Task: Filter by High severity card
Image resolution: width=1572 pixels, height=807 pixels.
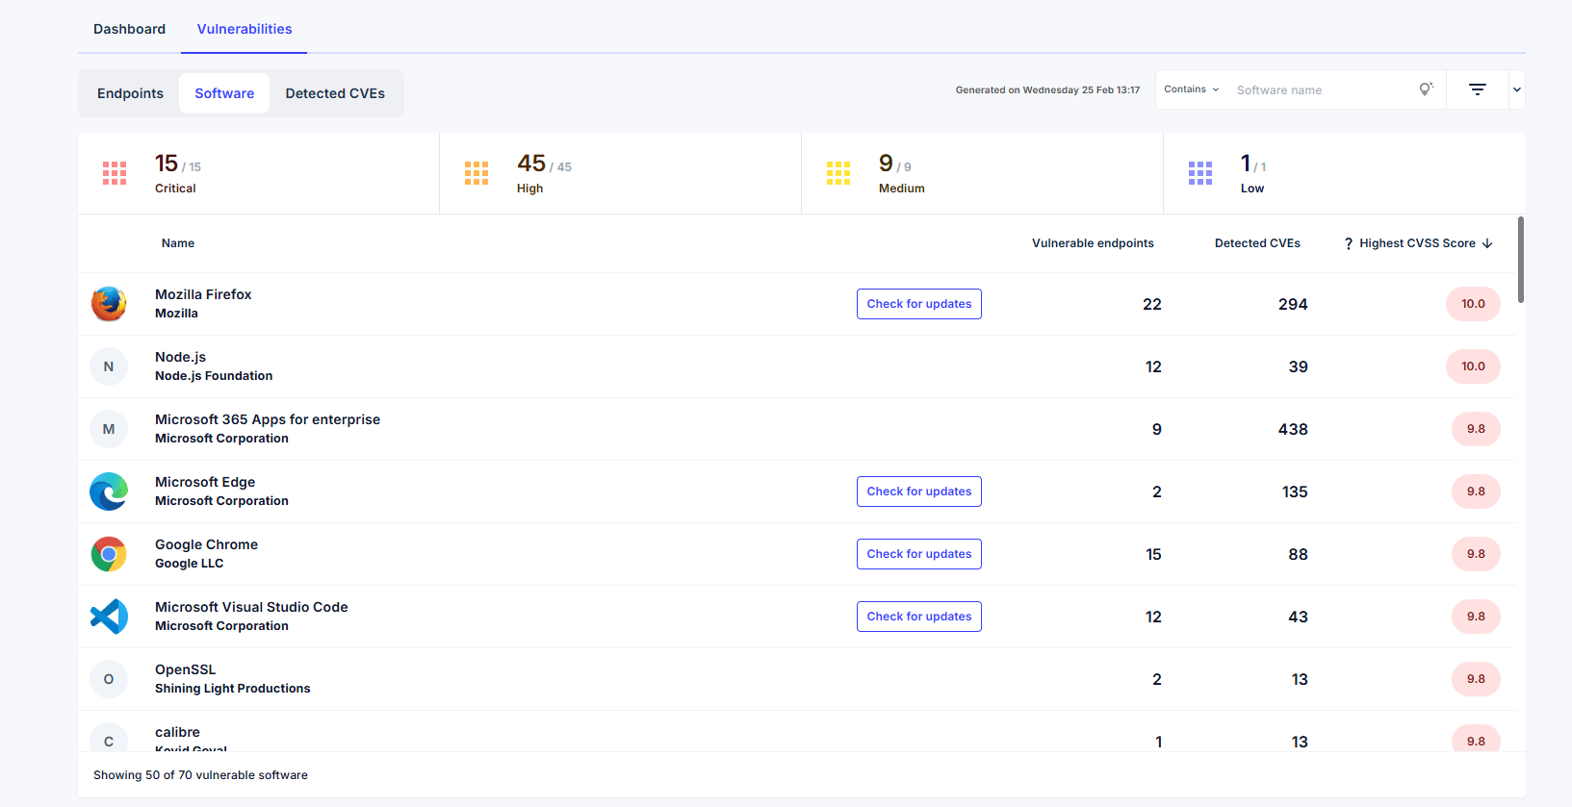Action: point(621,173)
